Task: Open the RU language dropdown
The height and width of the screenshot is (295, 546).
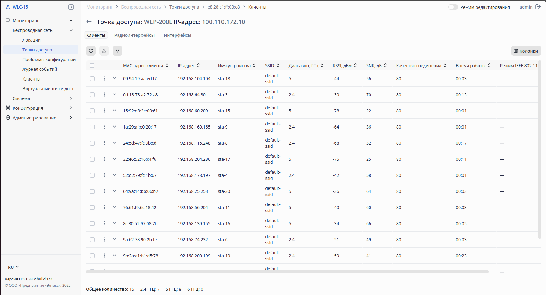Action: point(13,267)
